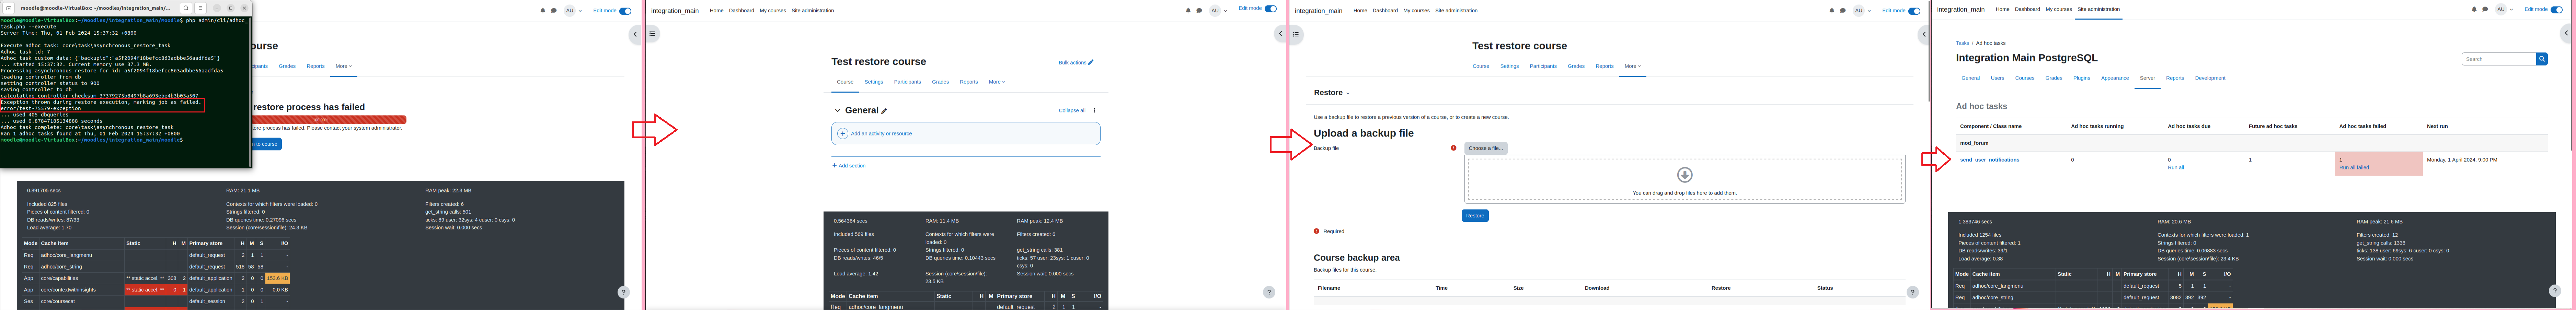Open messaging icon on the Restore page

[x=1843, y=11]
